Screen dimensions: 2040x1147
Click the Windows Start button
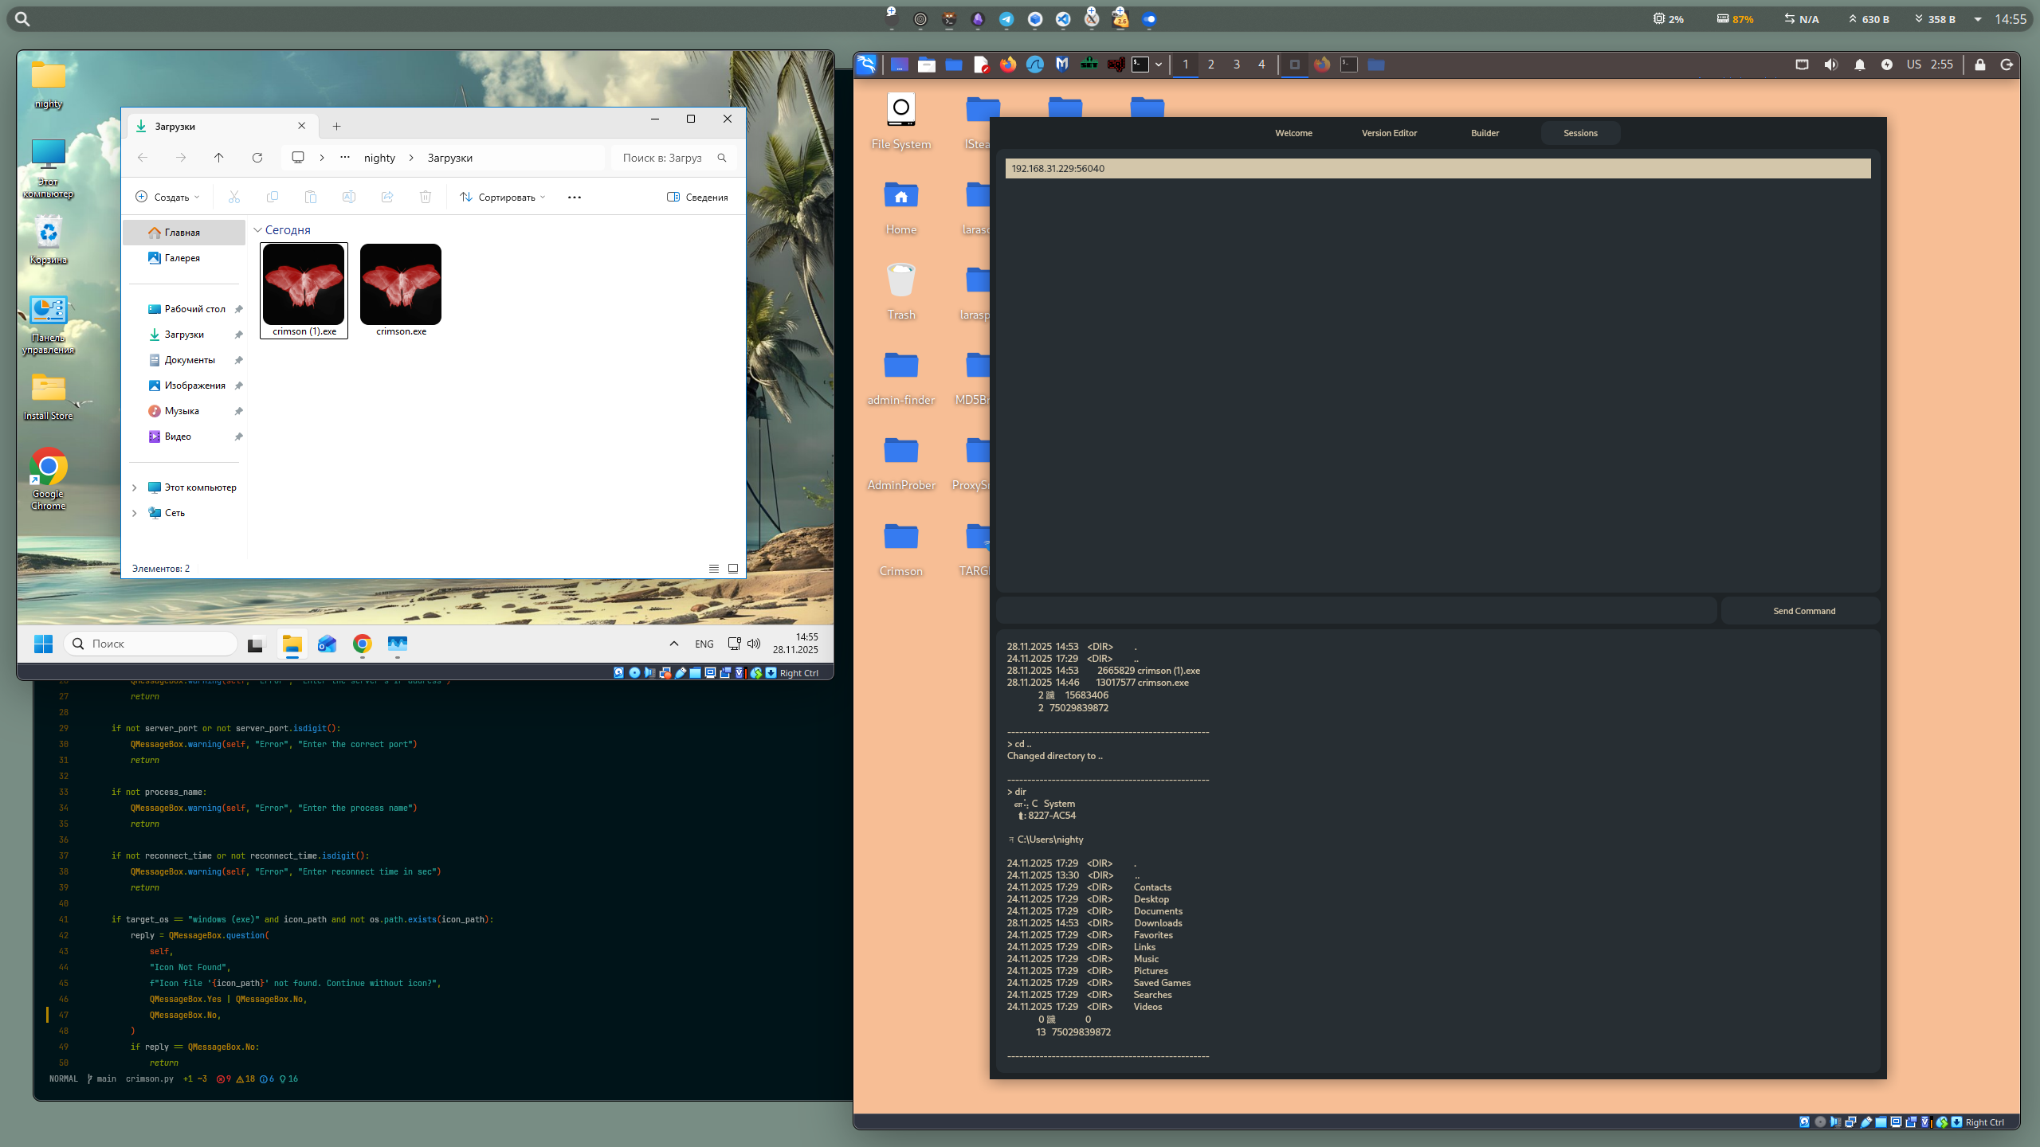43,644
